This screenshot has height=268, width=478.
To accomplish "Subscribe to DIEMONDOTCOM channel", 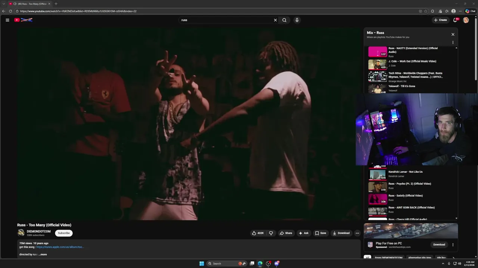I will click(64, 233).
